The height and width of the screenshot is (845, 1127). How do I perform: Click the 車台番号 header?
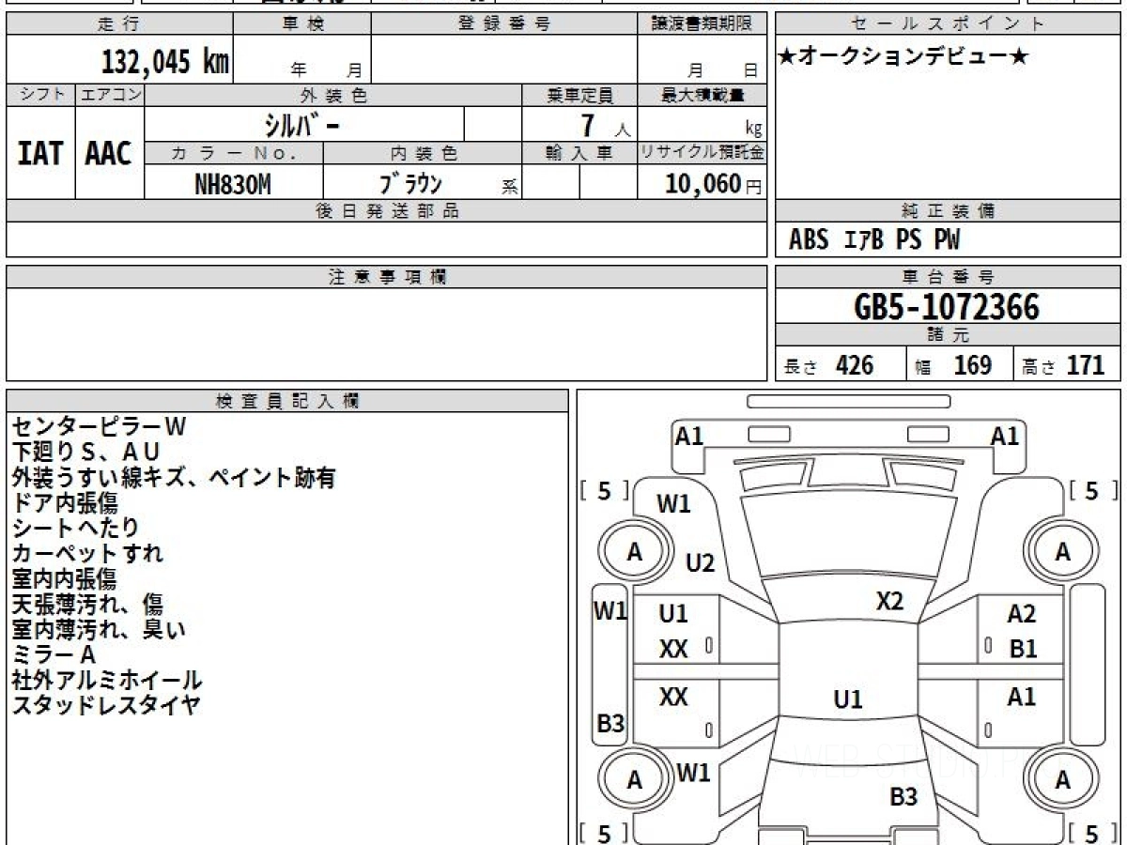pos(948,277)
